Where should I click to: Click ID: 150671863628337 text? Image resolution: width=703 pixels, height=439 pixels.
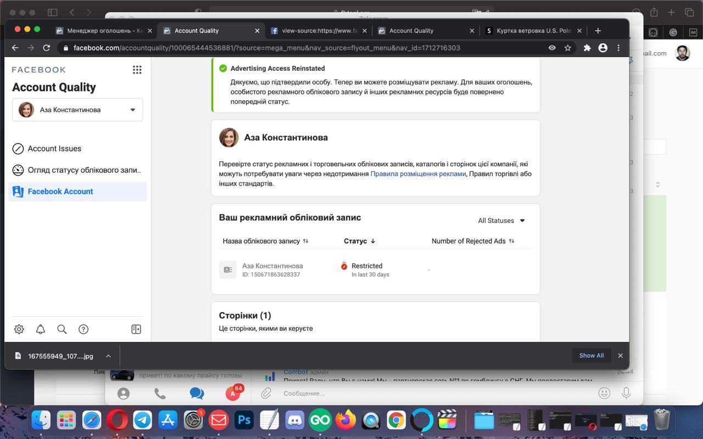click(x=271, y=274)
